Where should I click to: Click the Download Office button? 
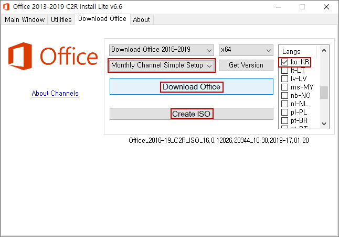(x=192, y=87)
